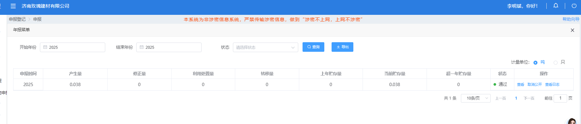Click the page jump number field

point(560,98)
